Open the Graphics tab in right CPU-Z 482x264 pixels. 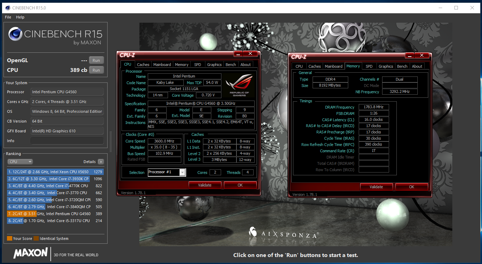(386, 66)
